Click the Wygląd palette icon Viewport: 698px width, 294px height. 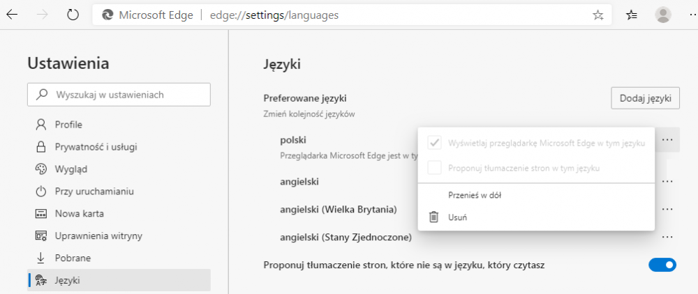coord(41,169)
